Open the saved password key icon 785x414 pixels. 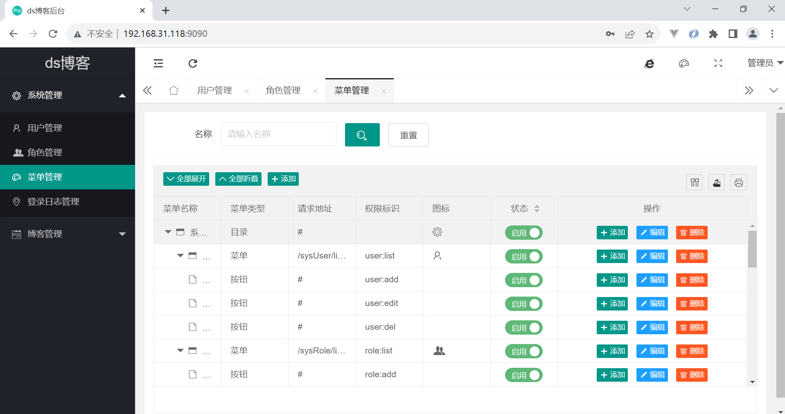[610, 34]
